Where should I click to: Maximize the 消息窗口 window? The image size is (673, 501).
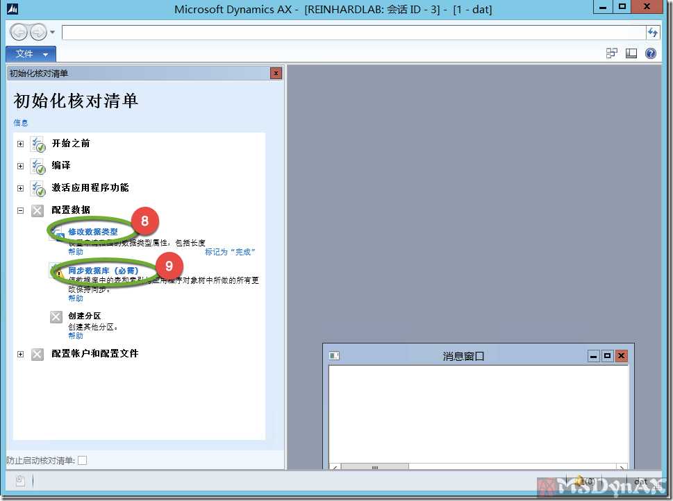click(607, 356)
